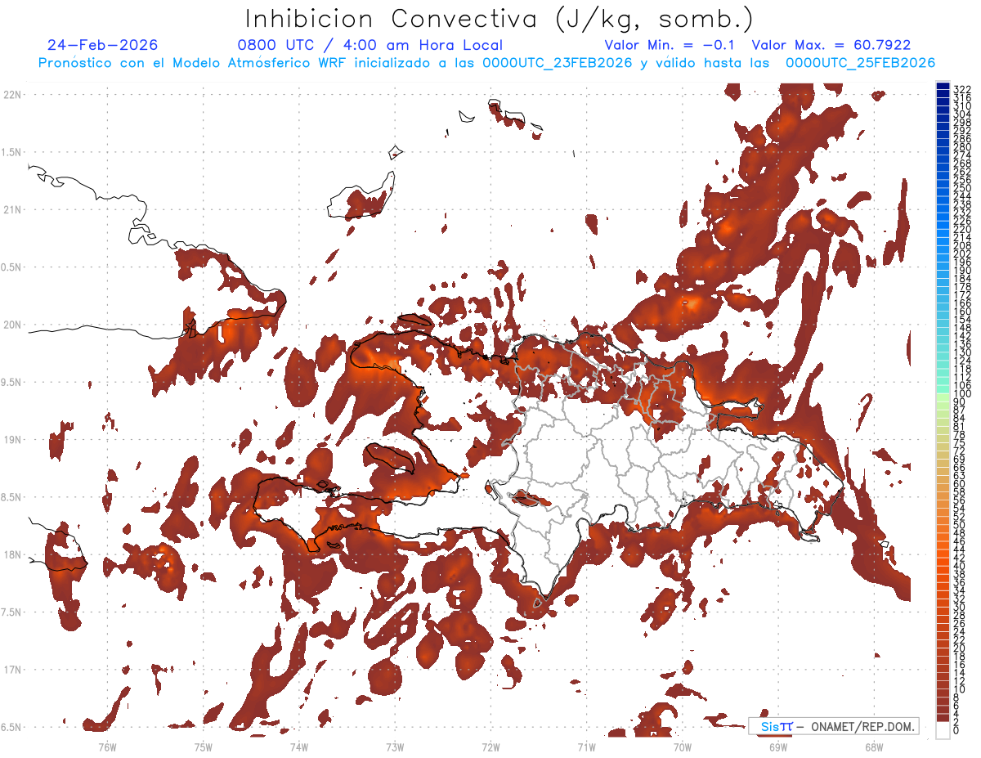The image size is (981, 758).
Task: Click the "73W" longitude label
Action: tap(395, 747)
